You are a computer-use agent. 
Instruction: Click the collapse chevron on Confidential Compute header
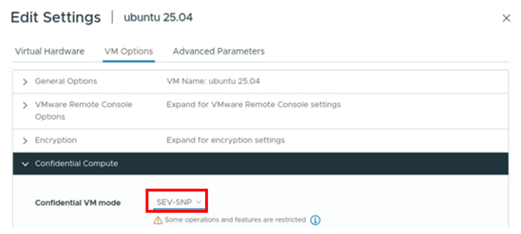(x=25, y=164)
